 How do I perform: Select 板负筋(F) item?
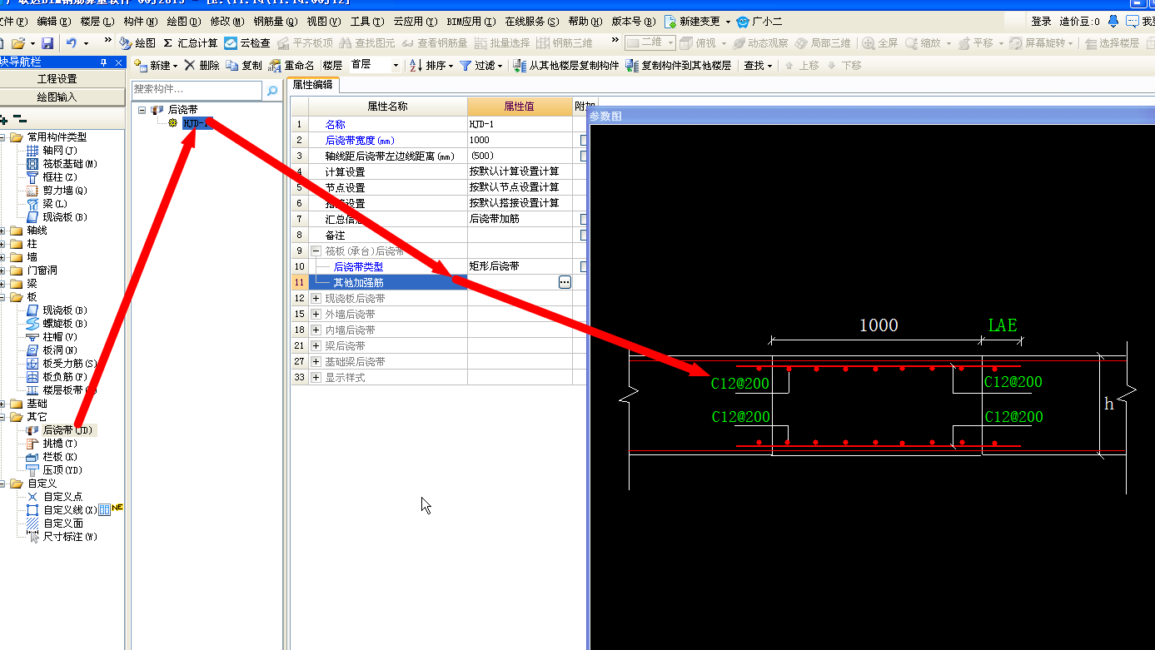click(x=64, y=376)
